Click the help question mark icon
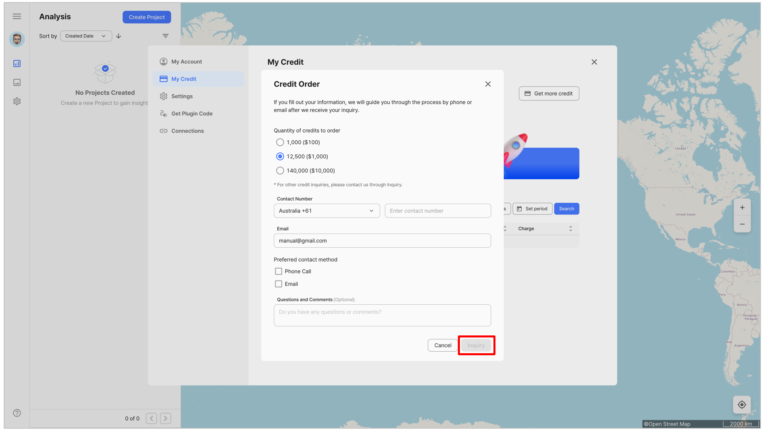 pyautogui.click(x=17, y=413)
